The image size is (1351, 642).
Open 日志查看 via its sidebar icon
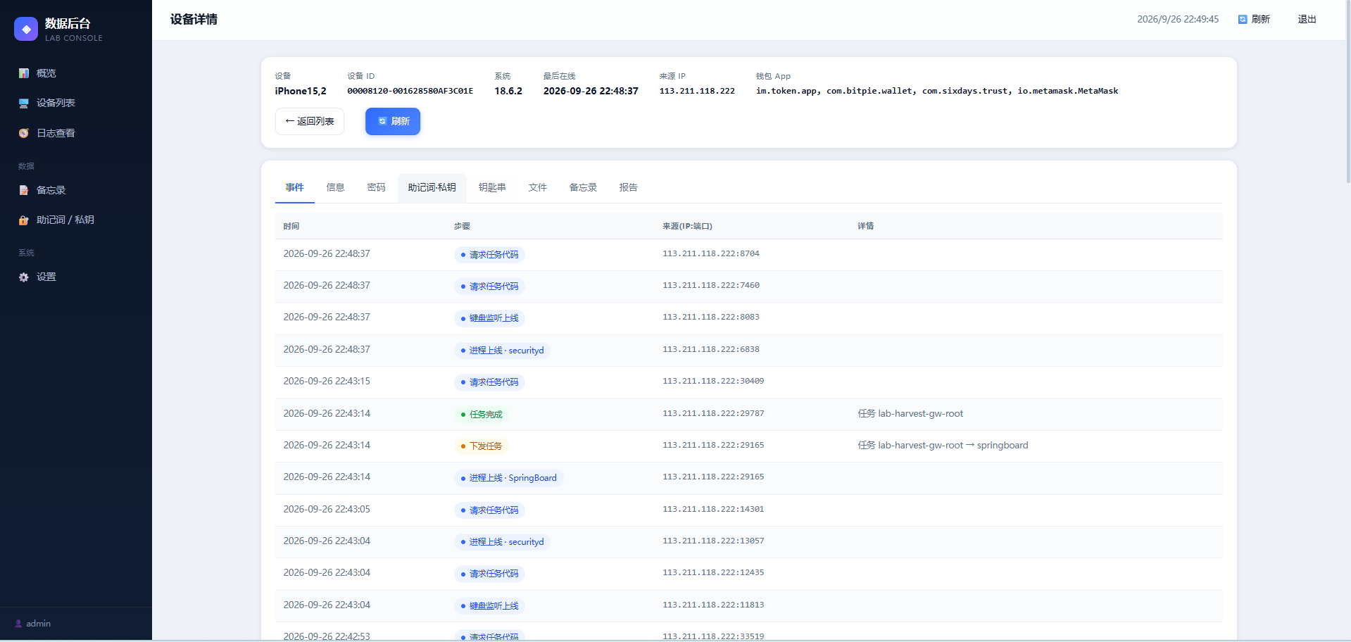24,133
